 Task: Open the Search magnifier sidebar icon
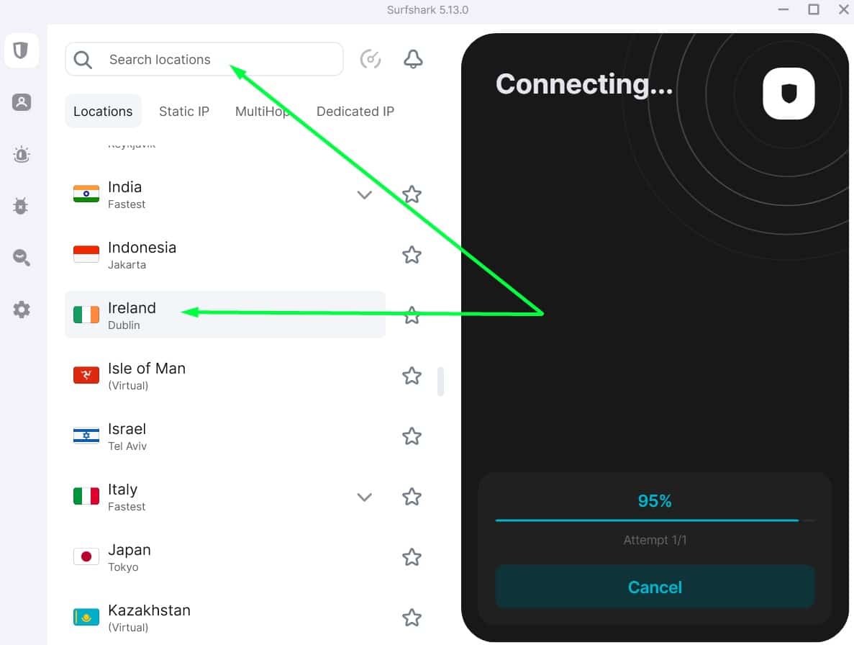(22, 257)
